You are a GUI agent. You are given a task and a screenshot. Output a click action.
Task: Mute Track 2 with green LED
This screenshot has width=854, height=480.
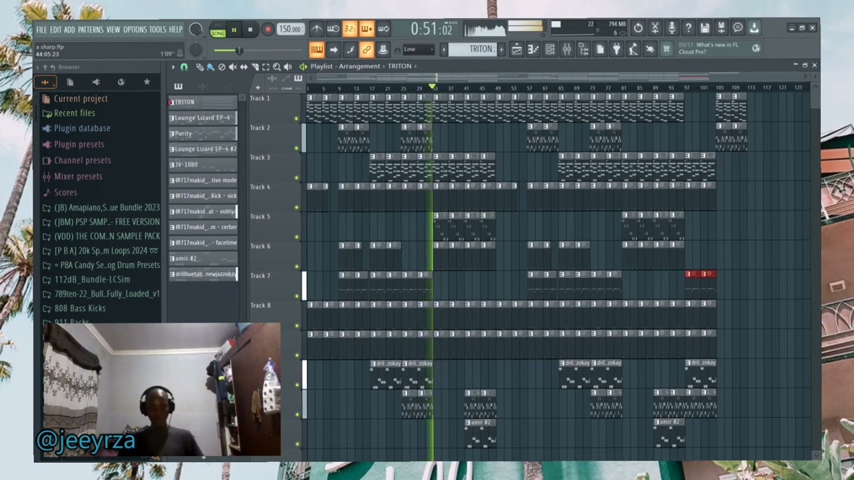[296, 148]
